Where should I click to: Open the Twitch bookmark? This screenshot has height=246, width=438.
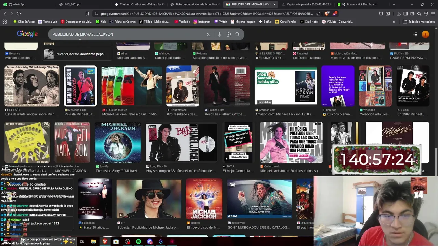(220, 22)
